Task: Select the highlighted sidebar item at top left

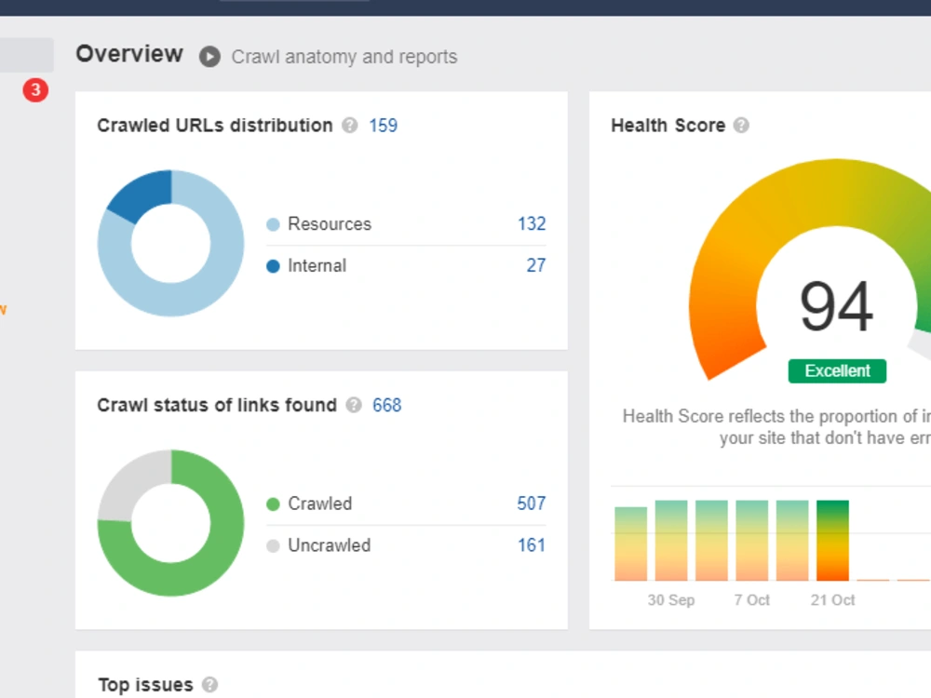Action: pyautogui.click(x=26, y=55)
